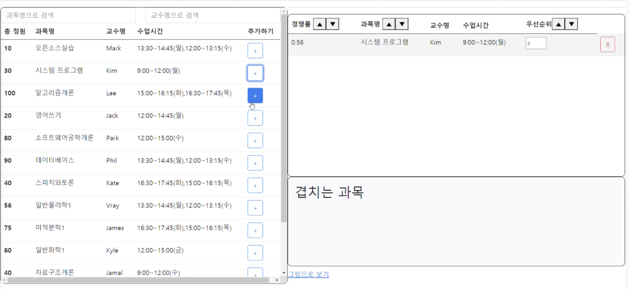Sort 경쟁률 ascending with up arrow
The width and height of the screenshot is (629, 289).
[319, 24]
